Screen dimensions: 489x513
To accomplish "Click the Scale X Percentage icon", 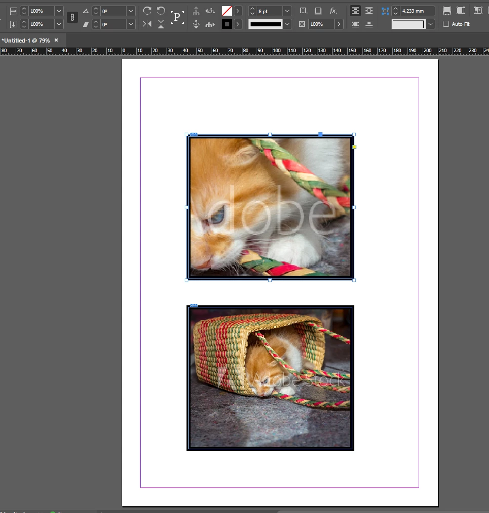I will (13, 11).
